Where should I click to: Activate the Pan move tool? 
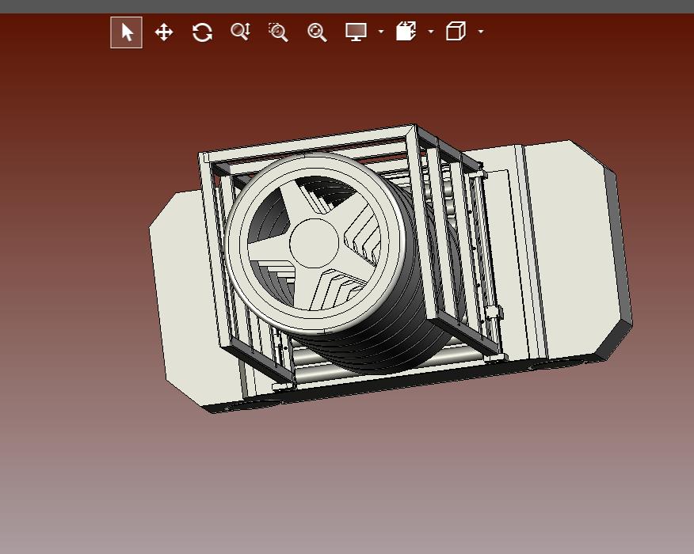(x=164, y=32)
